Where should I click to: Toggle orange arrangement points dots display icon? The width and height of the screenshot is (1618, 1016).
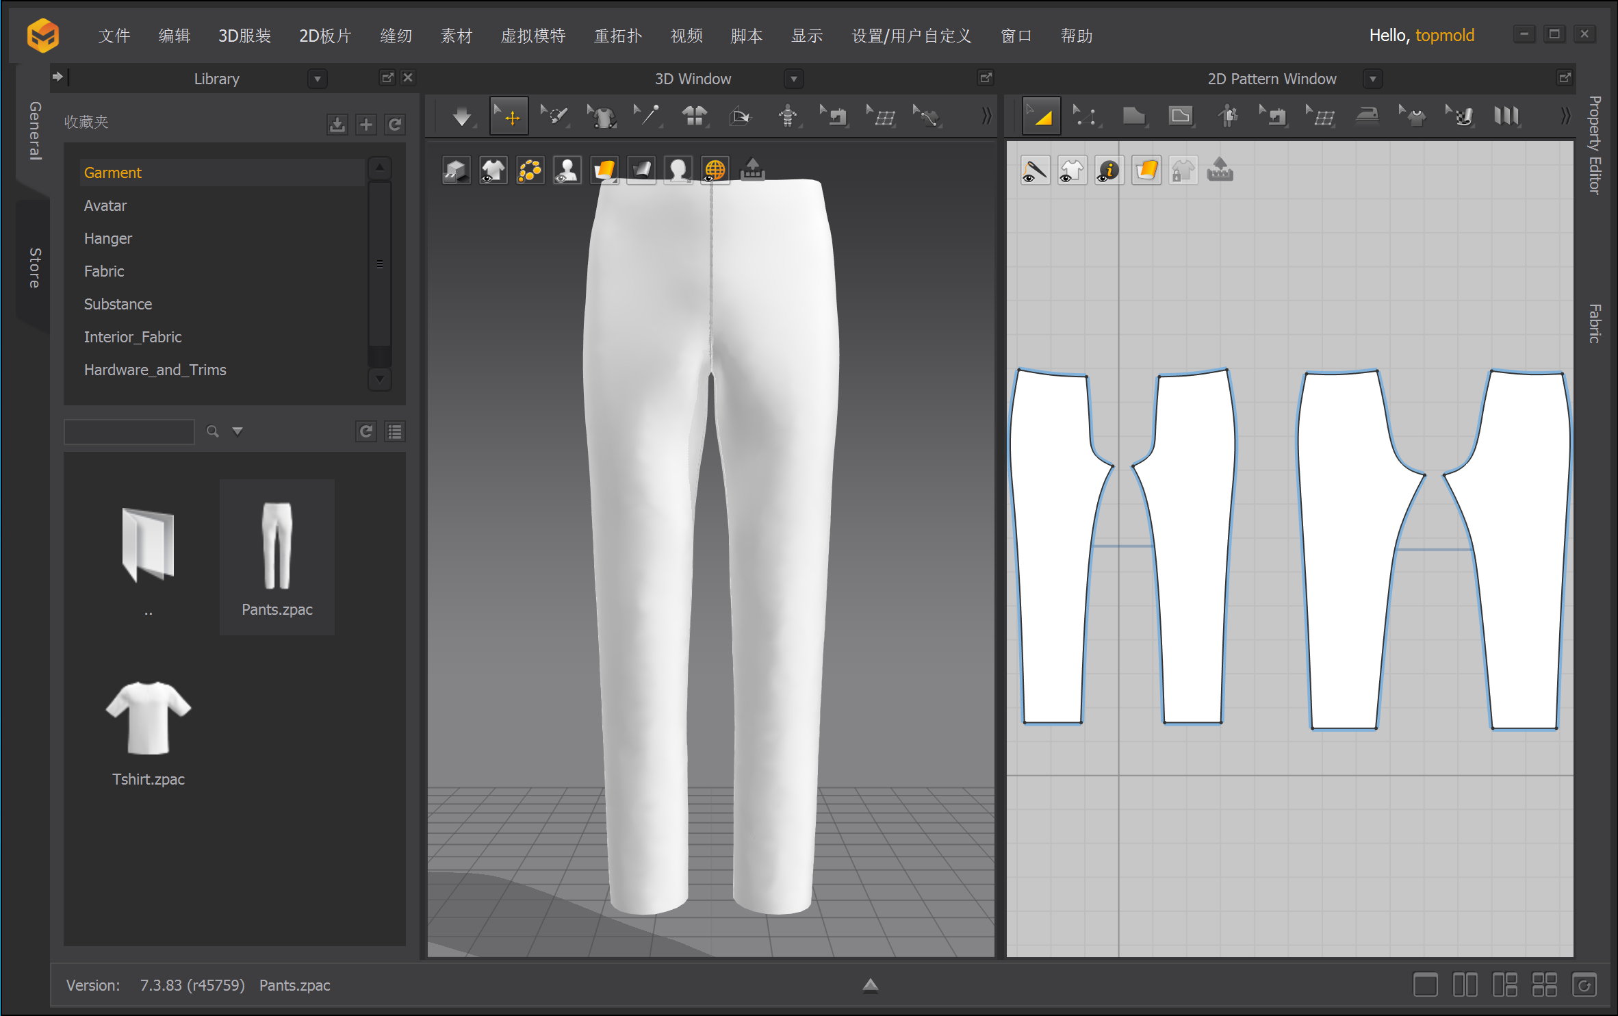530,170
